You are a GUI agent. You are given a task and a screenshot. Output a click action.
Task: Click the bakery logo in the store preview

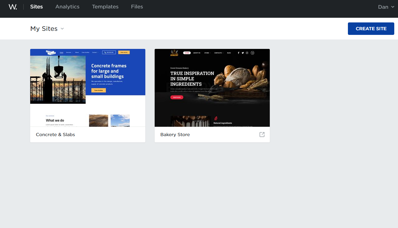[x=174, y=53]
